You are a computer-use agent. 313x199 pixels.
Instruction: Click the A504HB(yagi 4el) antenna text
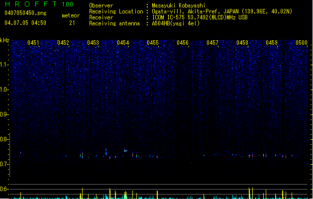pyautogui.click(x=176, y=23)
